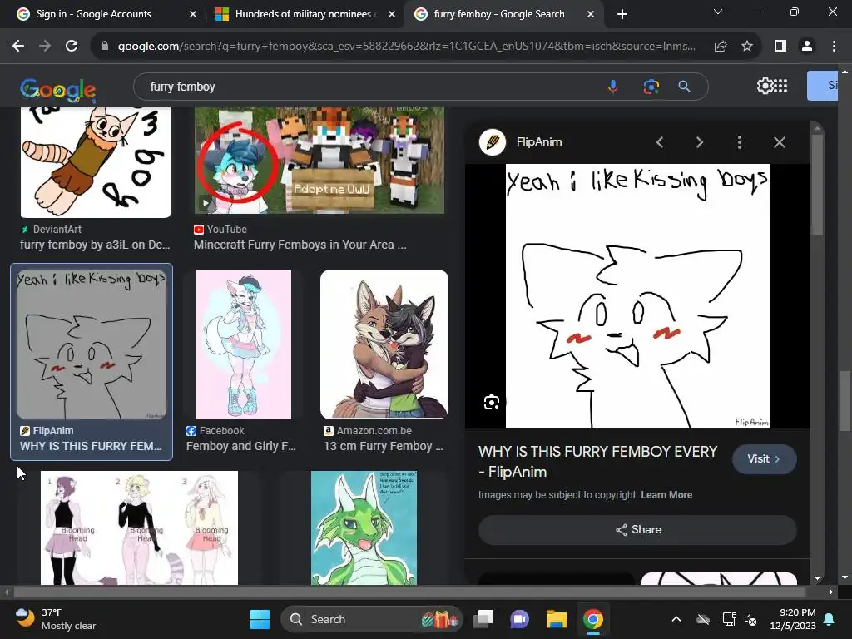Open the Minecraft Furry Femboys YouTube thumbnail
The height and width of the screenshot is (639, 852).
[319, 161]
